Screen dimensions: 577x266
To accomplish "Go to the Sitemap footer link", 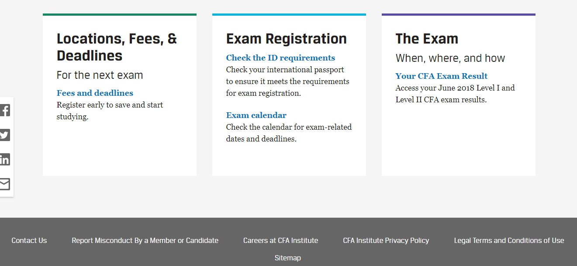I will coord(288,258).
